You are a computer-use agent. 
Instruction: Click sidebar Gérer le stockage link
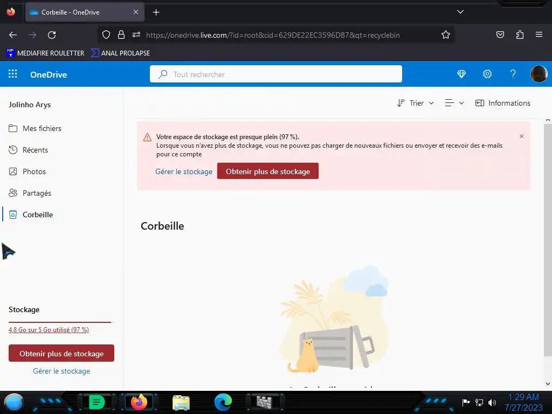pos(61,371)
